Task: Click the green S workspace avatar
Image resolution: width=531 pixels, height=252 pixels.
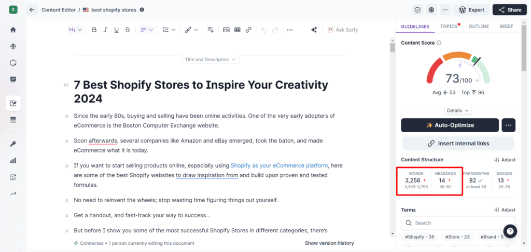Action: 13,10
